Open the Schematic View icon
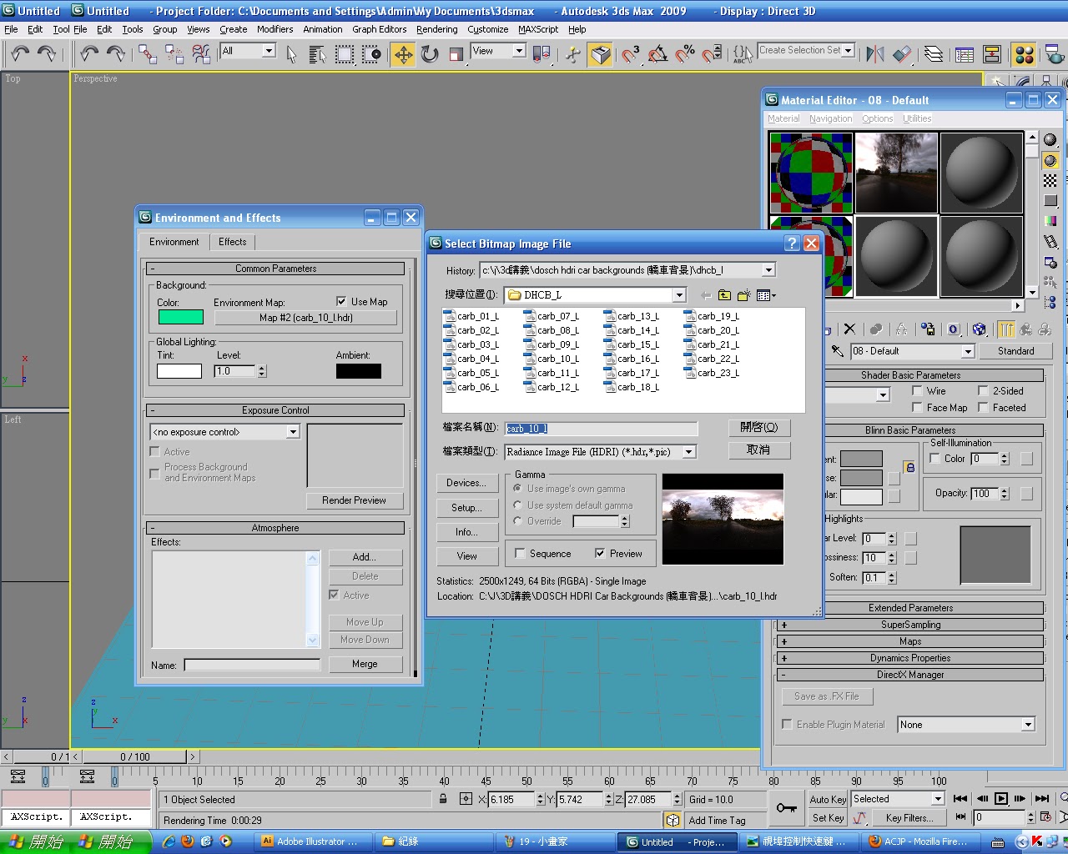Screen dimensions: 1068x854 [x=992, y=54]
